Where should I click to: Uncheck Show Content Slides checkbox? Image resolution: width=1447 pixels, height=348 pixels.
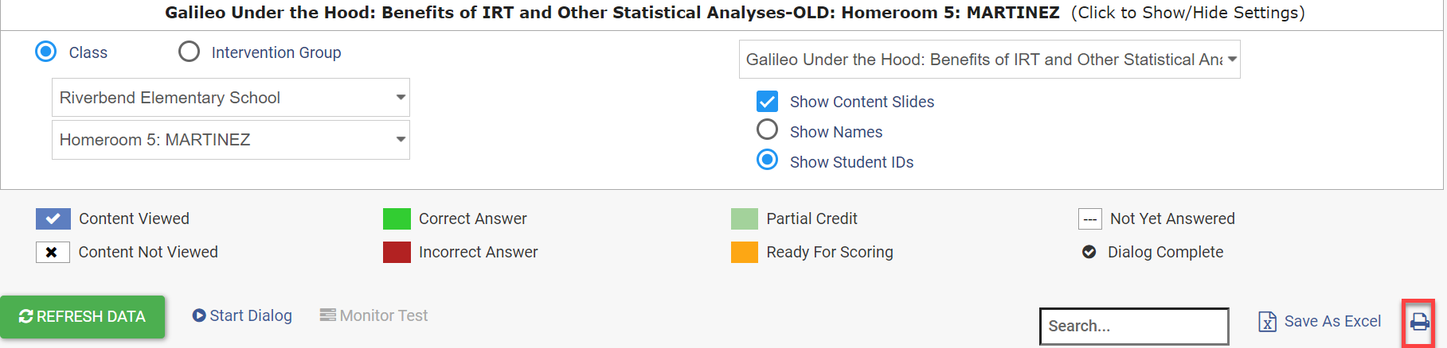pyautogui.click(x=767, y=102)
